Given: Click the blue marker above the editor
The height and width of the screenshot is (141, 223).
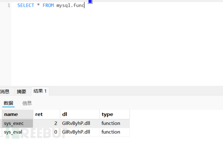Looking at the screenshot, I should [x=90, y=2].
